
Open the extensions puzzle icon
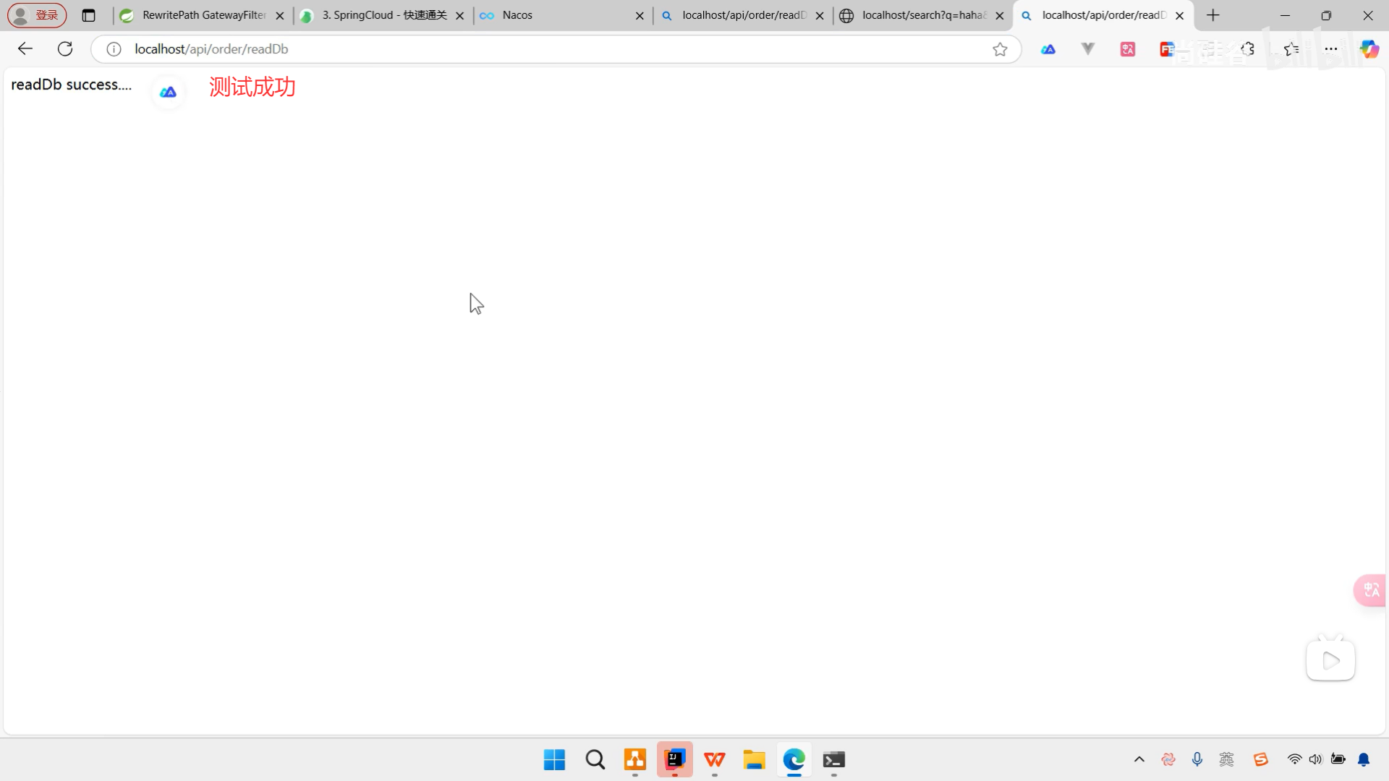pos(1248,48)
